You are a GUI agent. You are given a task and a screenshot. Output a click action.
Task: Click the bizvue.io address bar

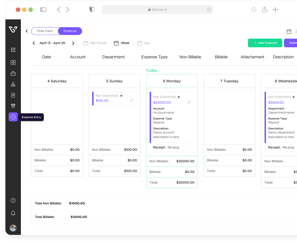157,10
